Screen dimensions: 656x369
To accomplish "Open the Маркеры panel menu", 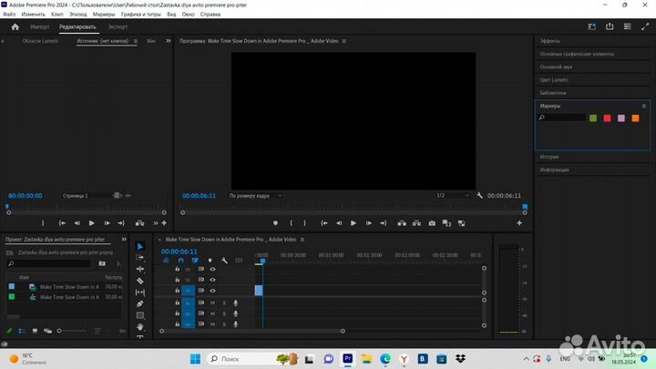I will (x=644, y=106).
